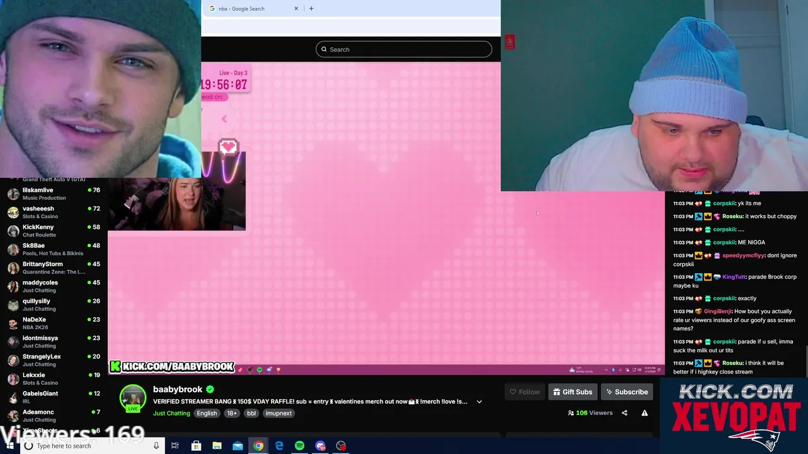Open liiskamlive channel in sidebar
Image resolution: width=808 pixels, height=454 pixels.
(x=54, y=194)
